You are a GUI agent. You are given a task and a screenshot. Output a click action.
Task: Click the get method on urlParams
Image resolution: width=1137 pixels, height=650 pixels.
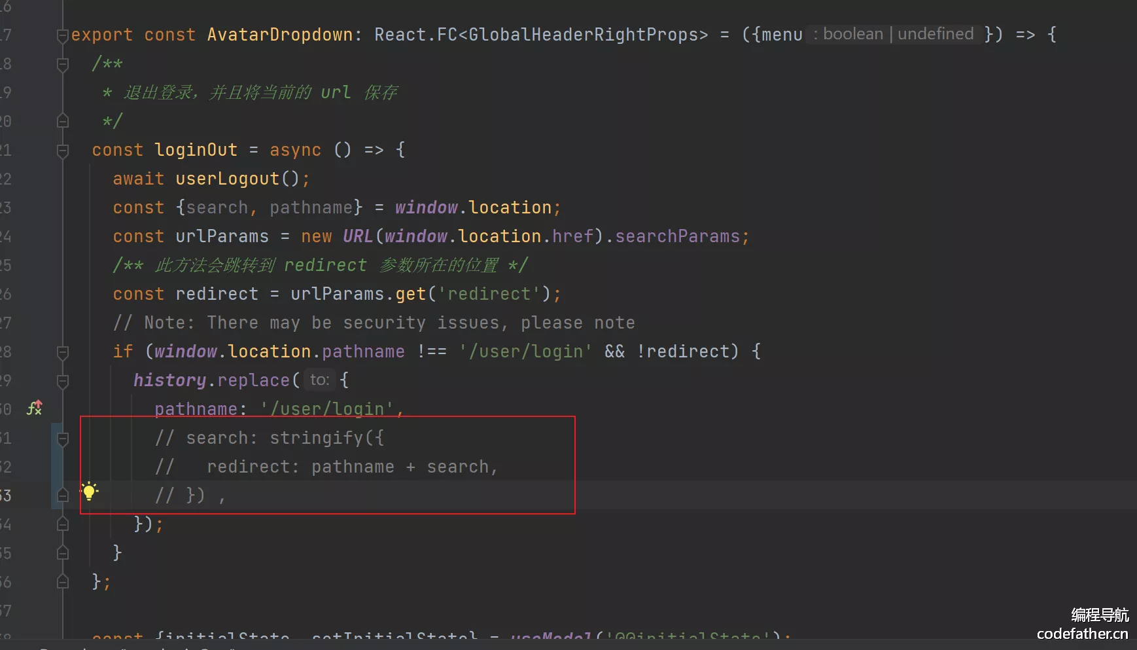(411, 294)
